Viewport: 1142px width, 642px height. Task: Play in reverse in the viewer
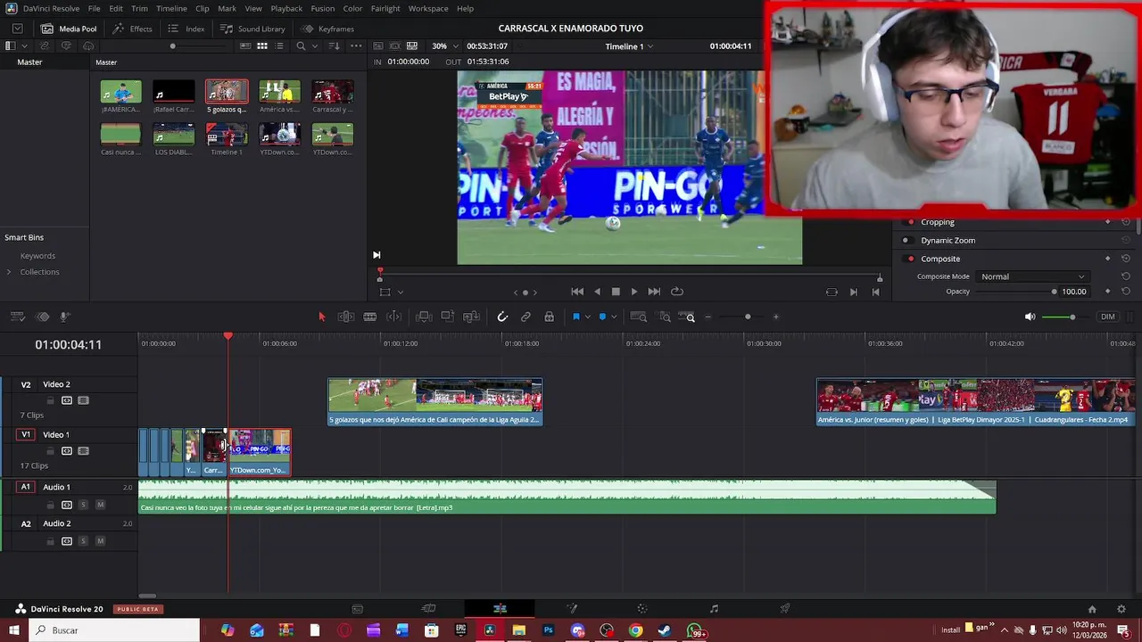coord(597,292)
